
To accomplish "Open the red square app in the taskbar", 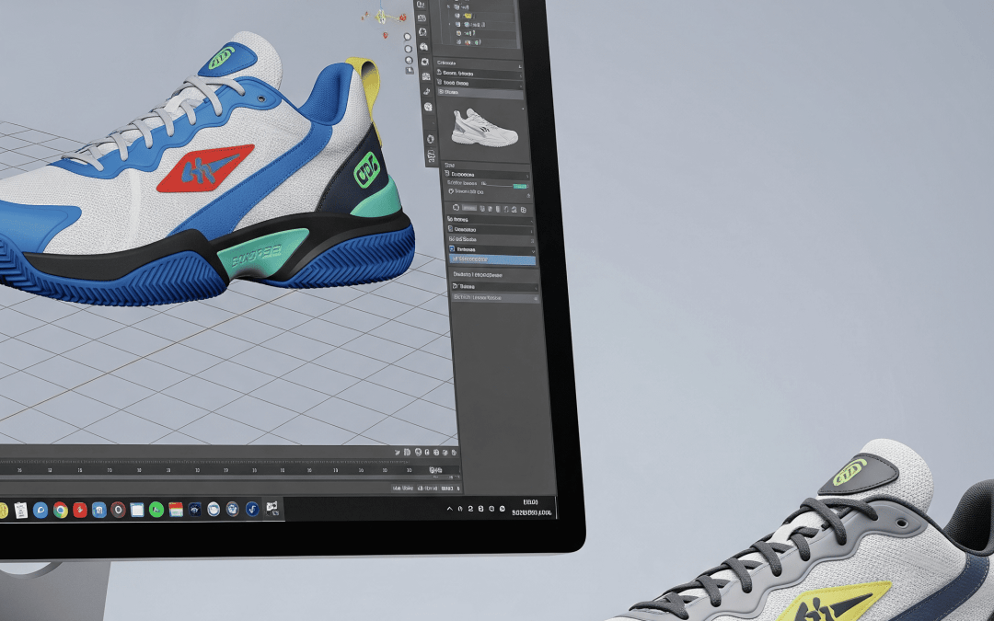I will point(80,510).
